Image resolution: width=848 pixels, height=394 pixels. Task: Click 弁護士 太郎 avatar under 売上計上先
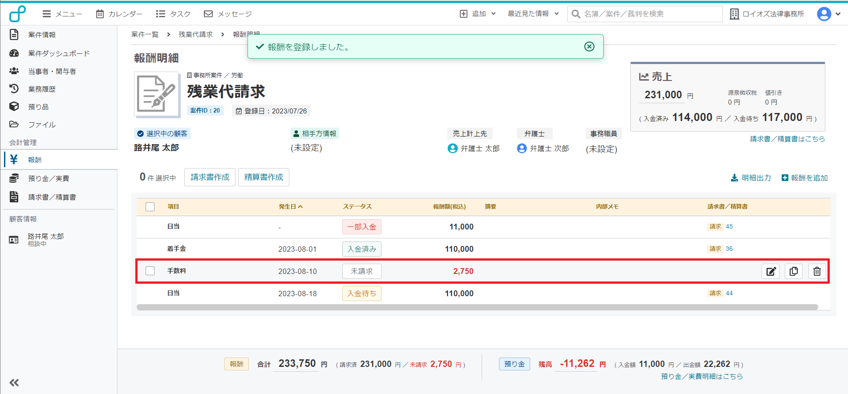click(x=452, y=148)
